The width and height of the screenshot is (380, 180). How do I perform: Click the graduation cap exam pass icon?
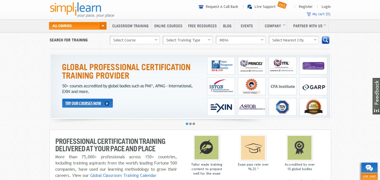(253, 148)
